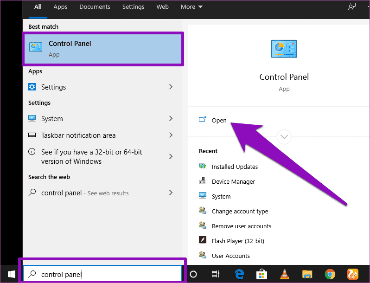
Task: Open Device Manager from Recent
Action: tap(233, 181)
